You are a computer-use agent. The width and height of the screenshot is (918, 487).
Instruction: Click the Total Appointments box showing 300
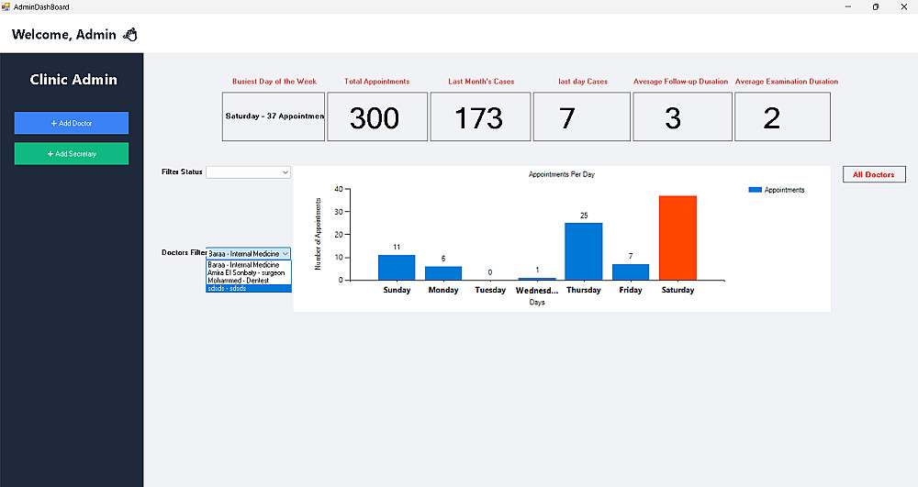tap(377, 116)
